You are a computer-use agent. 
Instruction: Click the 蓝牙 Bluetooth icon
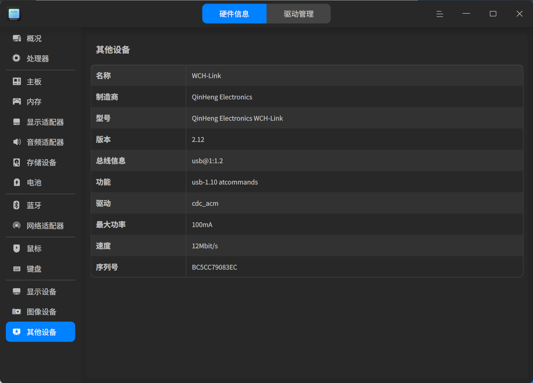pyautogui.click(x=16, y=205)
